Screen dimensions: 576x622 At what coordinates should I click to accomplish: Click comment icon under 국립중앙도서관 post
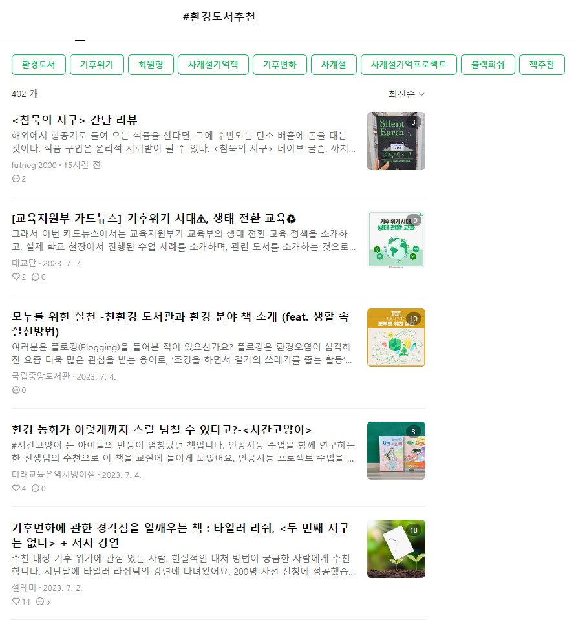(x=16, y=390)
